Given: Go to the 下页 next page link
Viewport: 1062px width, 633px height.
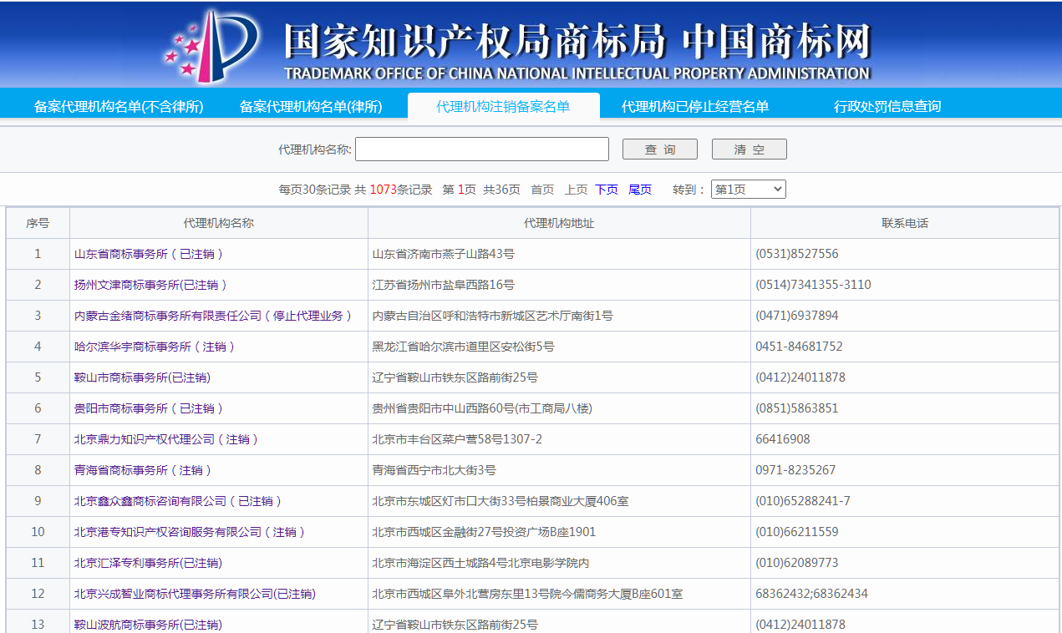Looking at the screenshot, I should click(607, 190).
